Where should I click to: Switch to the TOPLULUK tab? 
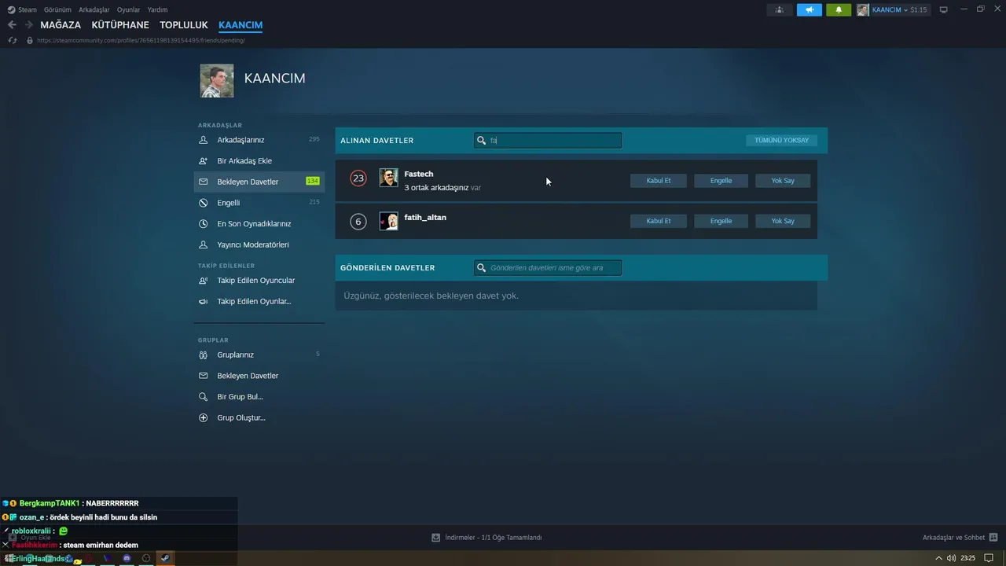pyautogui.click(x=184, y=25)
